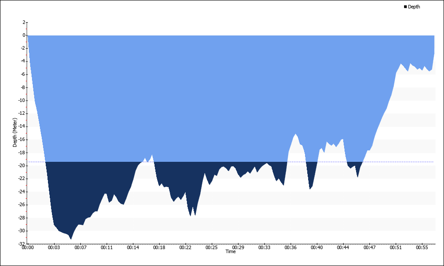Click the 00:33 time axis label
Viewport: 444px width, 266px height.
pos(264,248)
